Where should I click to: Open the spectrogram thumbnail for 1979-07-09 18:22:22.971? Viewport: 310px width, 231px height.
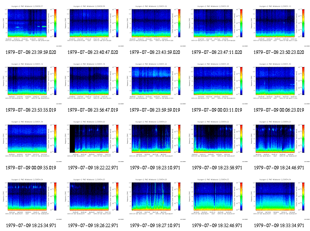(x=93, y=141)
